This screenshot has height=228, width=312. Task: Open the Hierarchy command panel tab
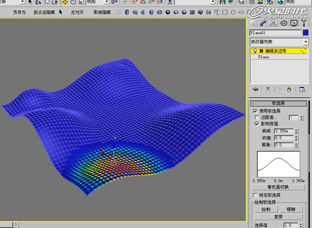pyautogui.click(x=273, y=23)
